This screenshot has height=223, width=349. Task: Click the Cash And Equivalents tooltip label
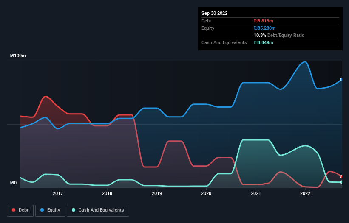(x=224, y=42)
